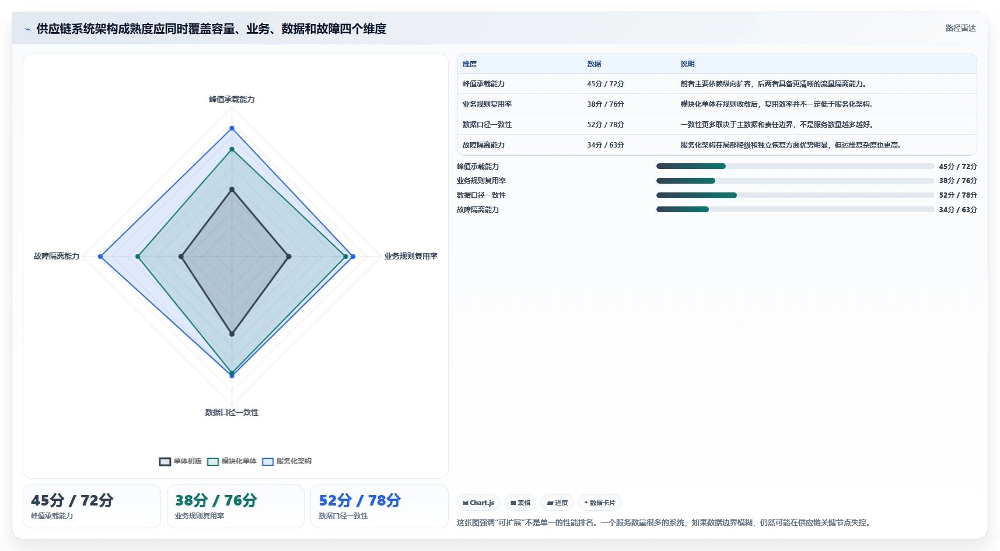The height and width of the screenshot is (551, 1000).
Task: Click the blue radar point on 峰值承载能力 axis
Action: (232, 128)
